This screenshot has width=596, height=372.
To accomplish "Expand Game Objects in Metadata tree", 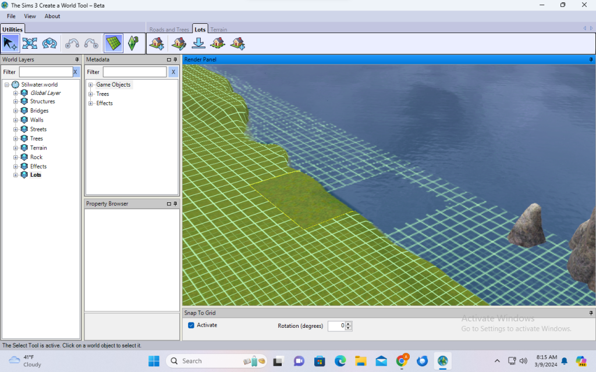I will 91,85.
